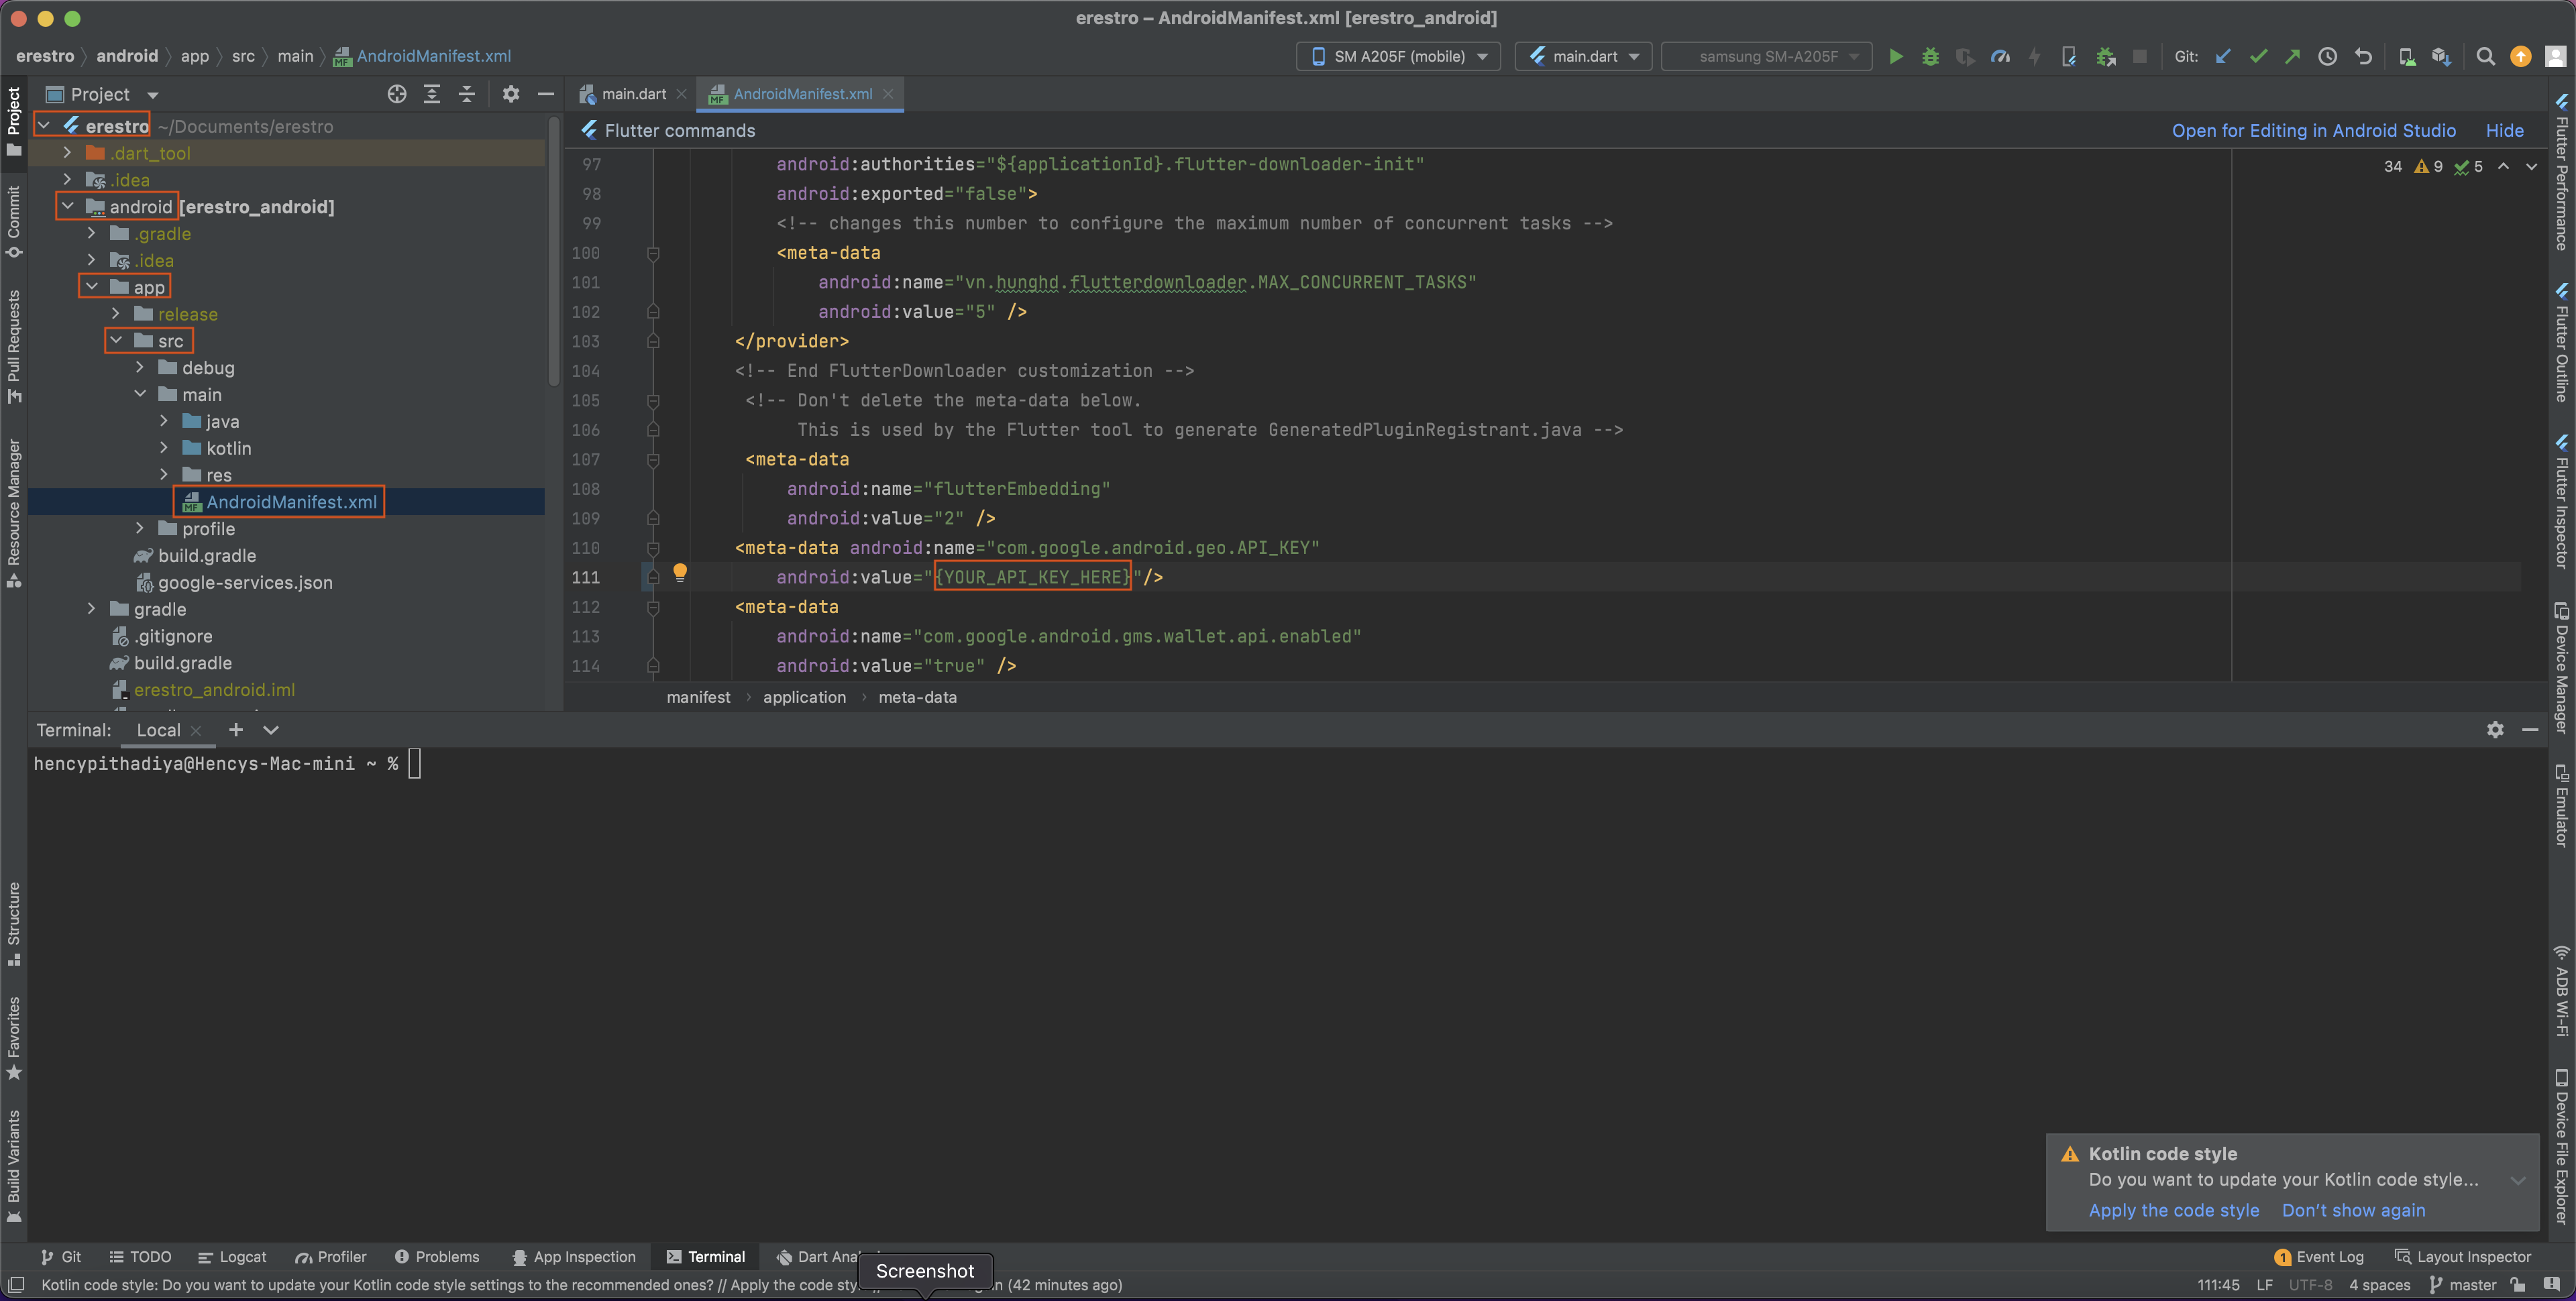The image size is (2576, 1301).
Task: Toggle the Structure tool window button
Action: 14,923
